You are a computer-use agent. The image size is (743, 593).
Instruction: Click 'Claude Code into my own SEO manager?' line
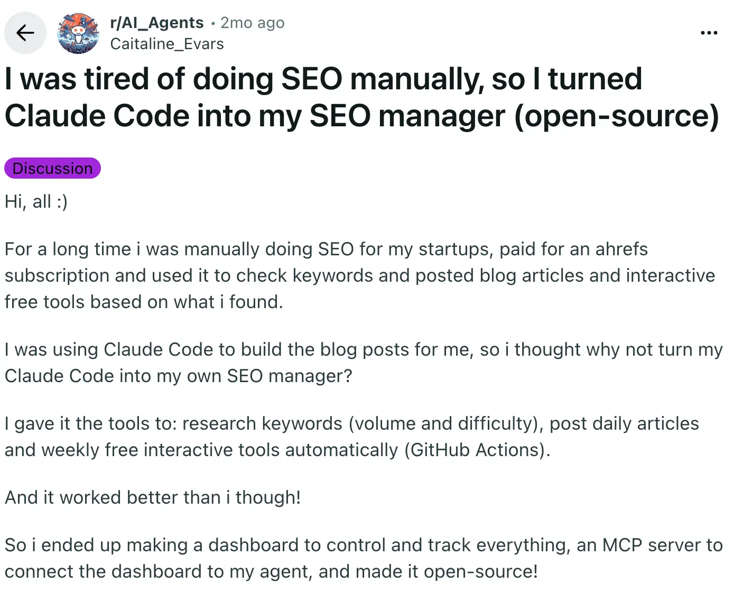[178, 376]
